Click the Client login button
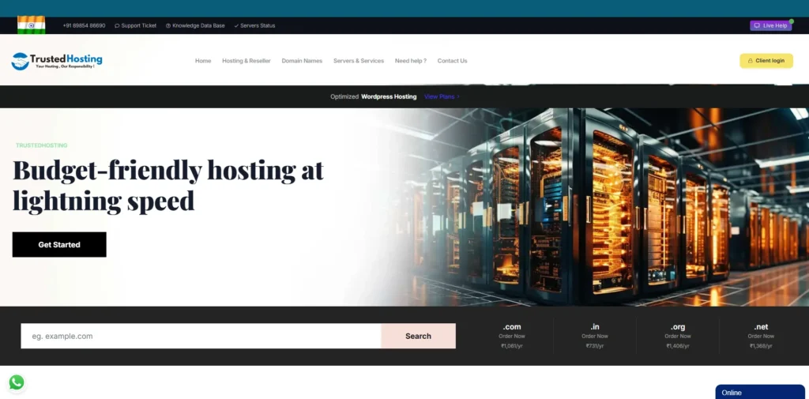The image size is (809, 399). [766, 61]
